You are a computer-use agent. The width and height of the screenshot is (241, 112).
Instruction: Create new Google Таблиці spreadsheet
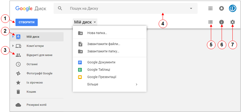coord(109,70)
